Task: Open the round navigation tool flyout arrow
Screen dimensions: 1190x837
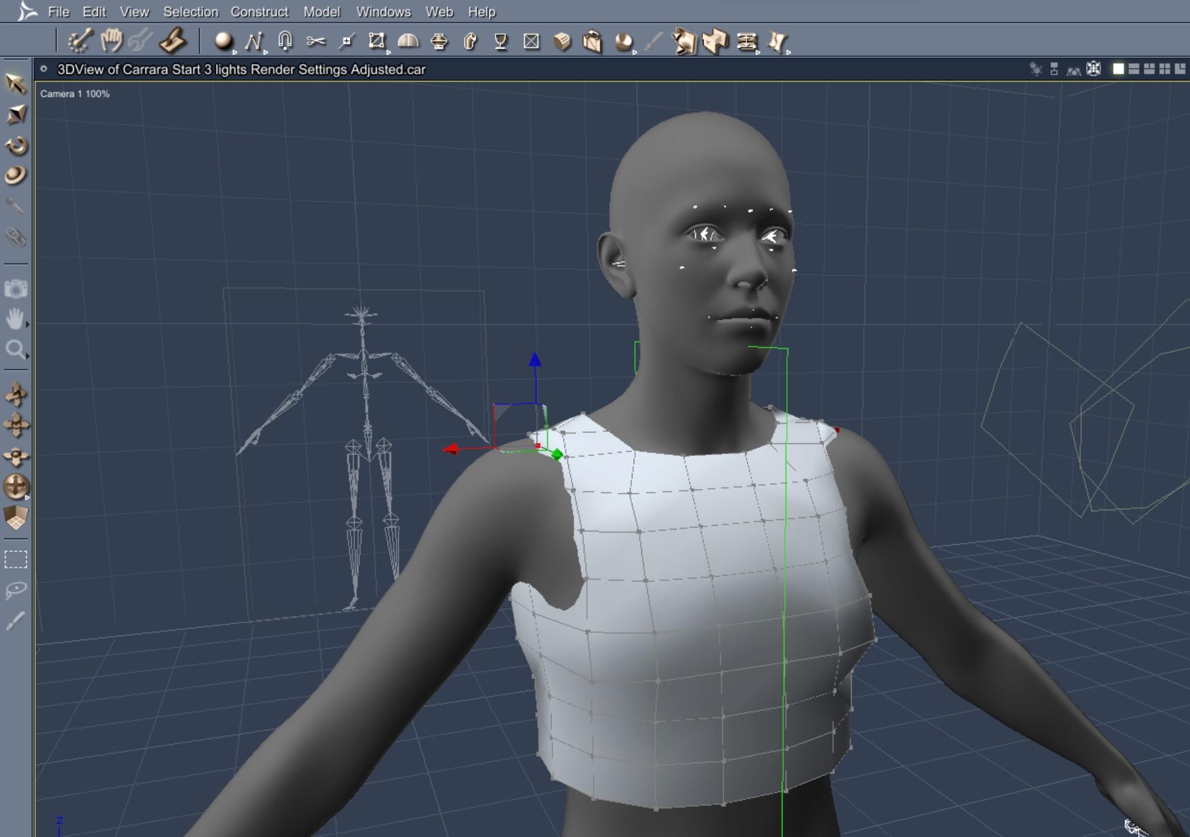Action: click(28, 497)
